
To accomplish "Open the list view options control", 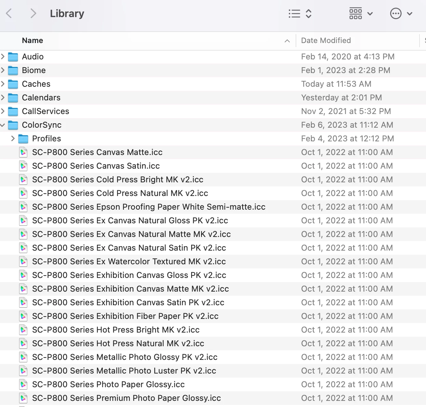I will pyautogui.click(x=300, y=14).
